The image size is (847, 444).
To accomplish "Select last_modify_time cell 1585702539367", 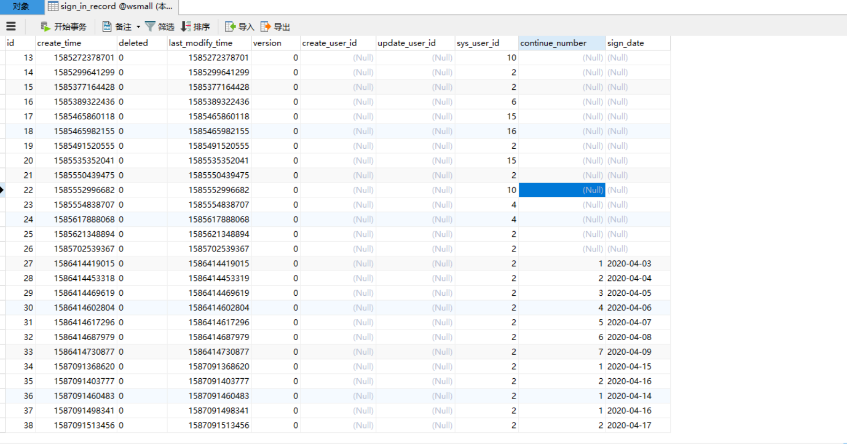I will point(209,249).
